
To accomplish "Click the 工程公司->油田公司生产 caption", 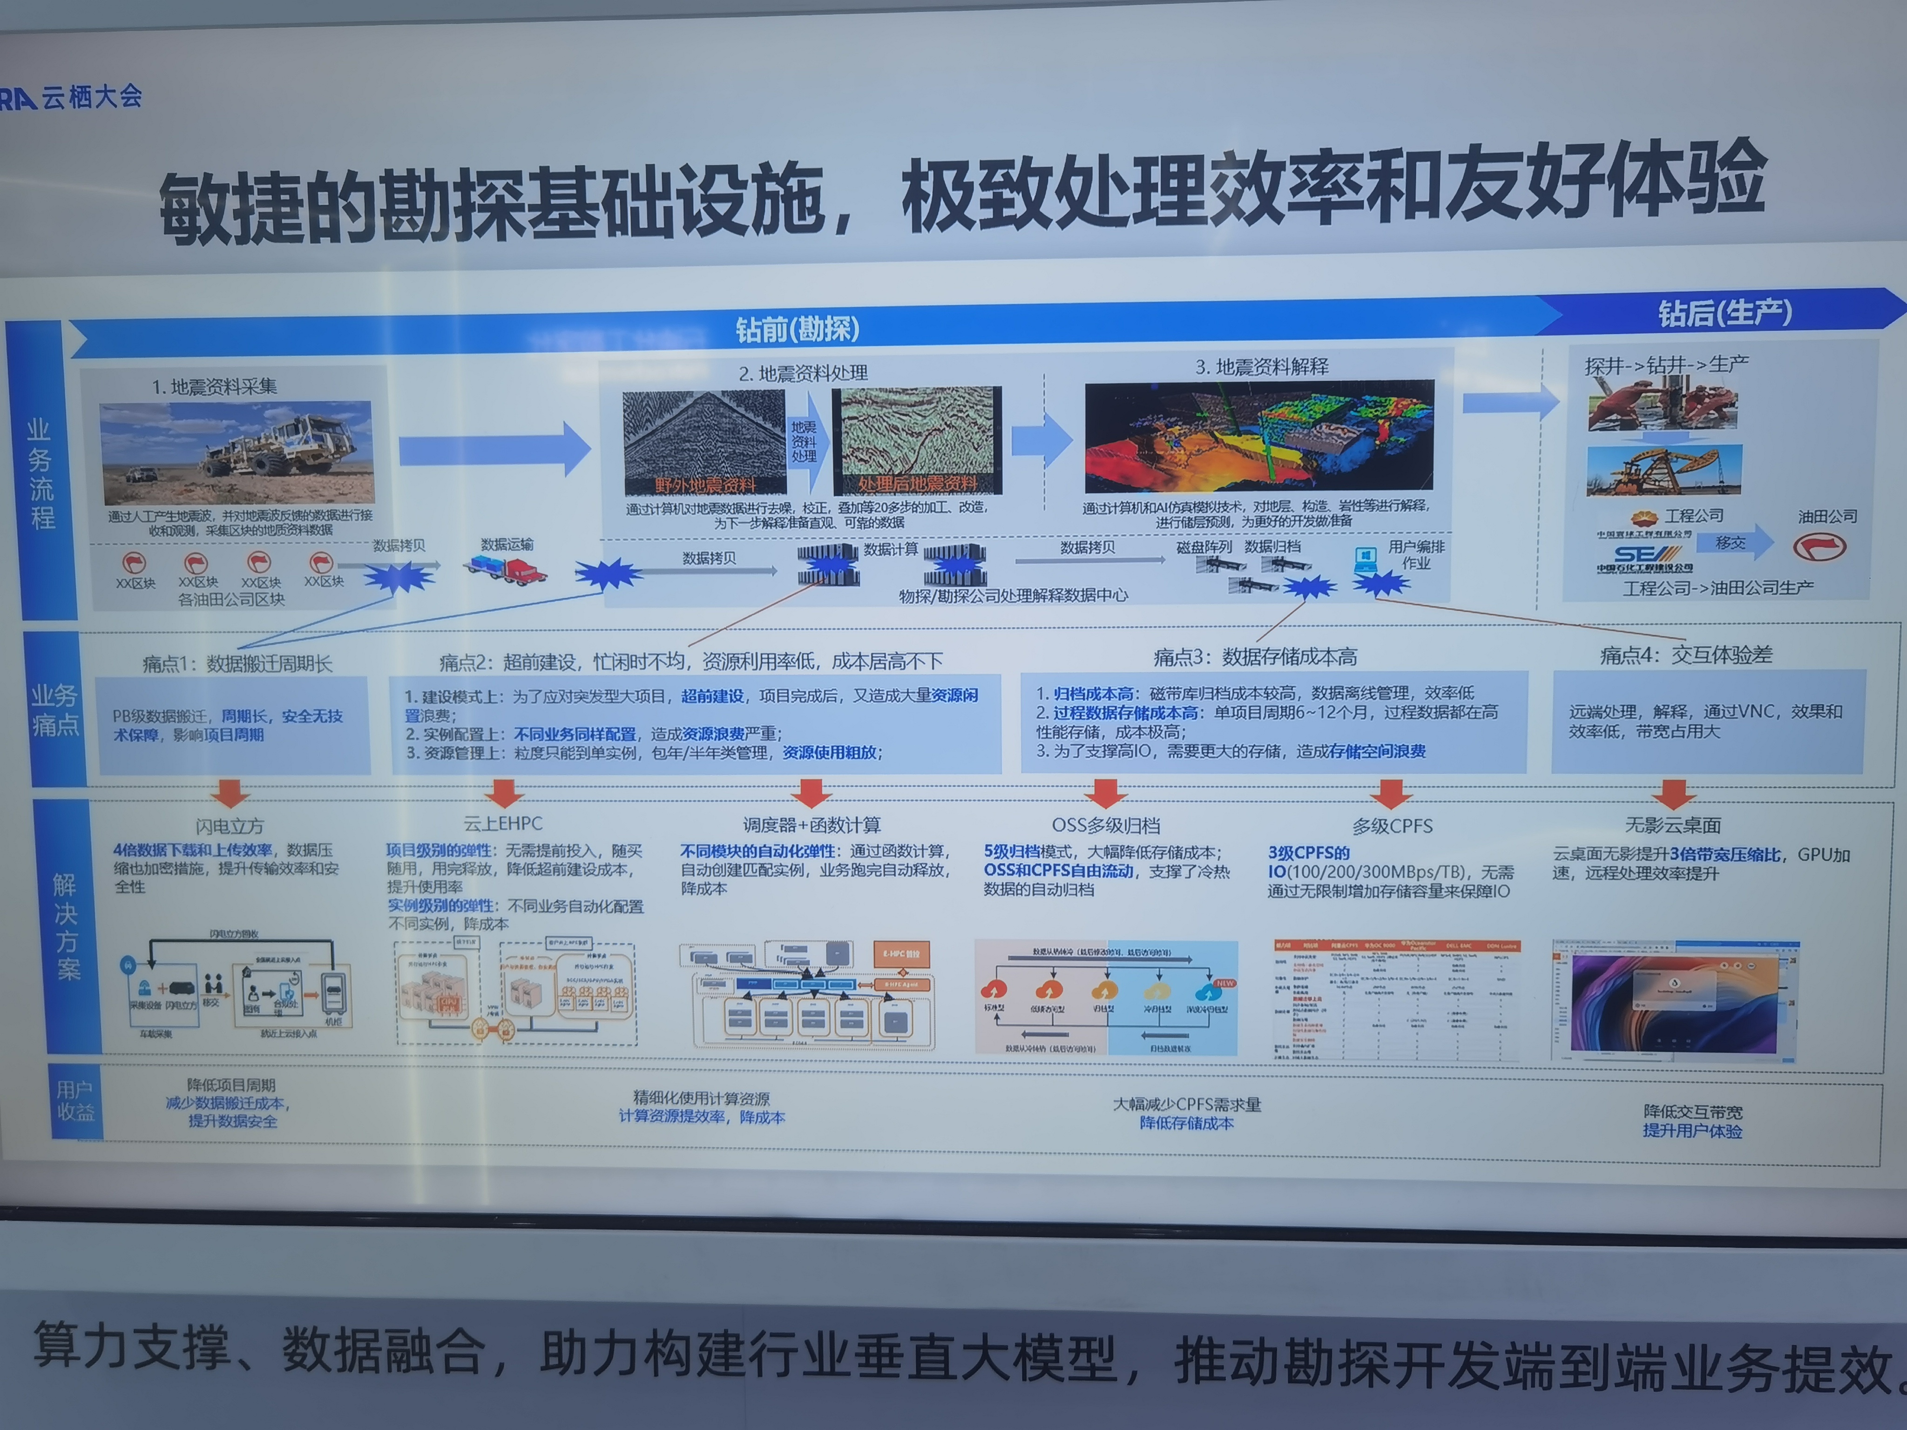I will (x=1718, y=588).
